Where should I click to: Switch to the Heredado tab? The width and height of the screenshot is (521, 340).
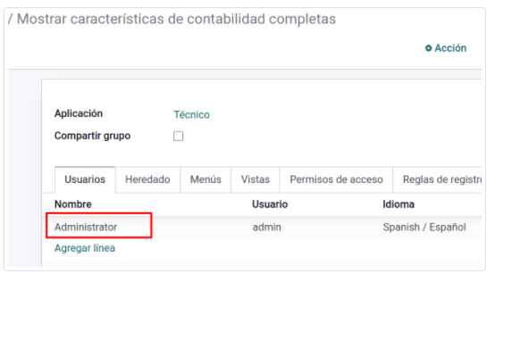point(147,179)
